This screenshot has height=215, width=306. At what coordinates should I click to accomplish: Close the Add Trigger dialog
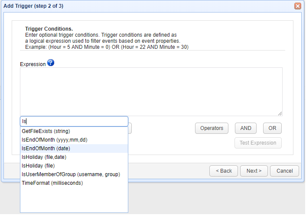(297, 6)
